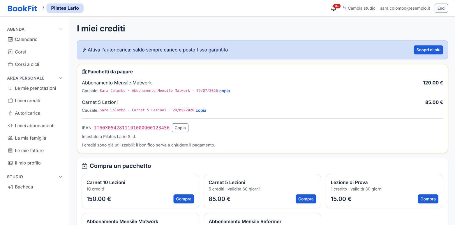The height and width of the screenshot is (225, 455).
Task: Click the 150.00 € price
Action: (x=99, y=199)
